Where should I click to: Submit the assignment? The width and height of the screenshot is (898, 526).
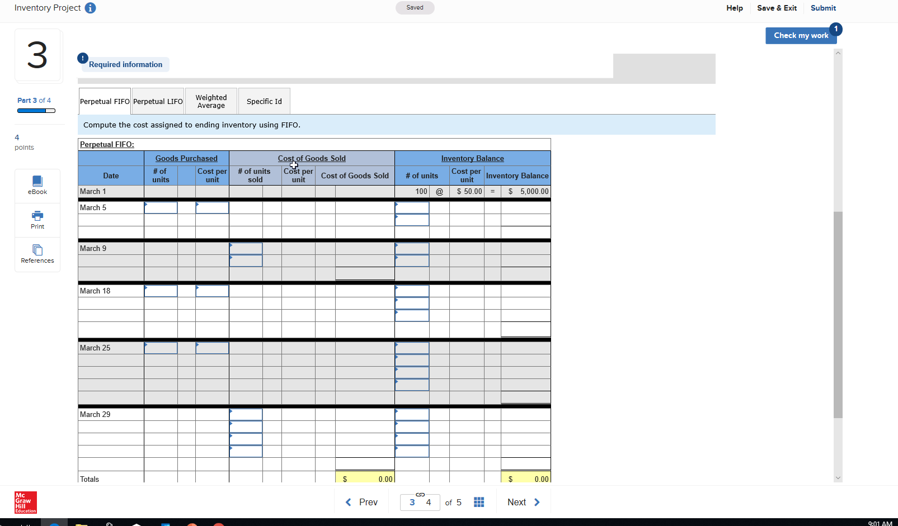(x=823, y=8)
